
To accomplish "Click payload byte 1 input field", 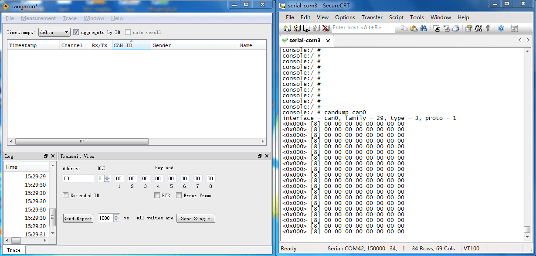I will click(x=119, y=178).
